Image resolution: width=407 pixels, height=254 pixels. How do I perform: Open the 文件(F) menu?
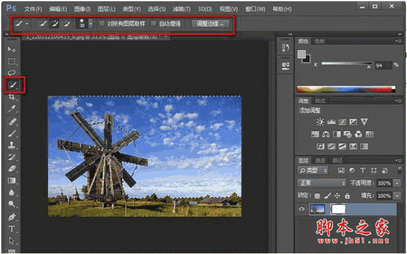point(33,9)
